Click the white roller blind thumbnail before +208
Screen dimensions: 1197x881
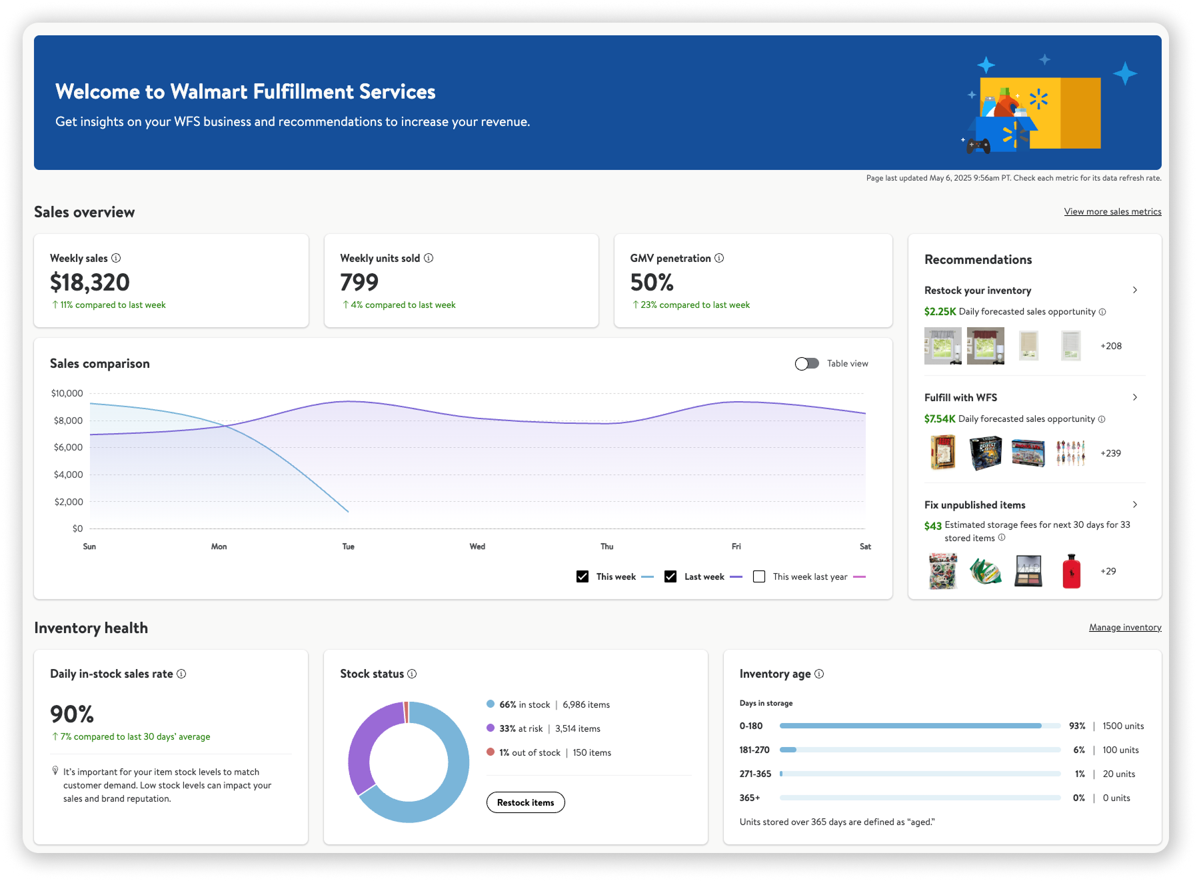(x=1070, y=346)
